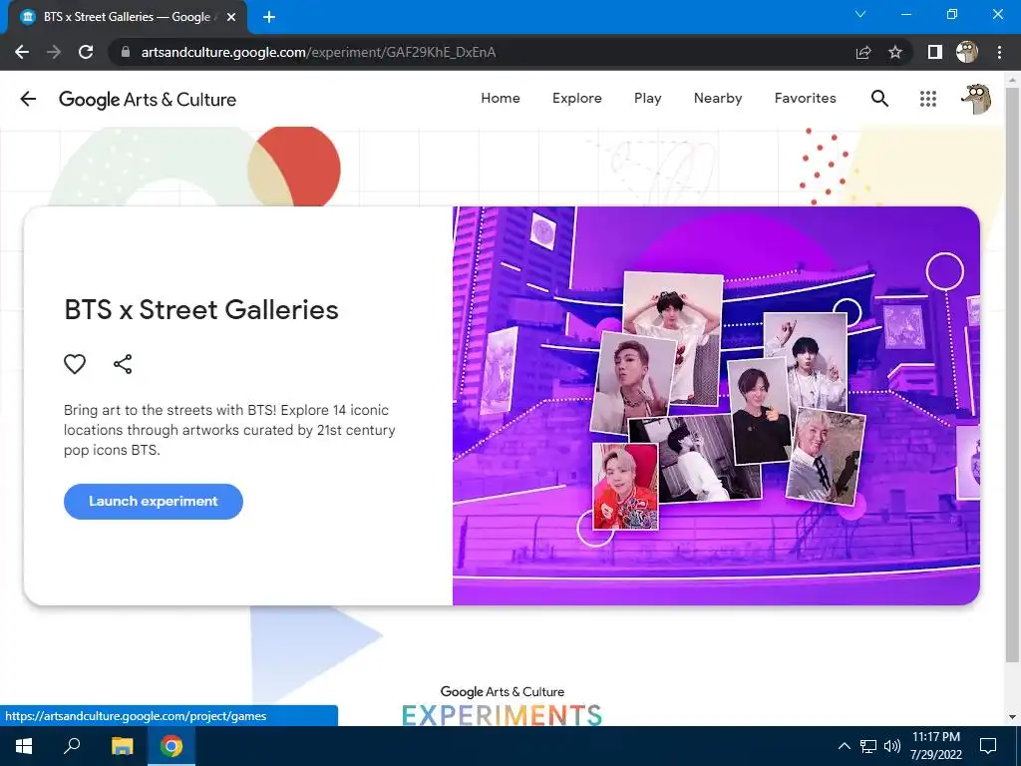Go to the Home menu item
1021x766 pixels.
pos(501,99)
